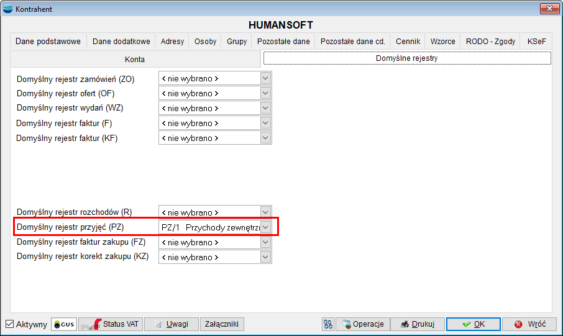Select the Domyślne rejestry sub-tab

(x=407, y=58)
